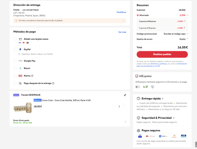Screen dimensions: 197x149
Task: Click the Bizum logo icon
Action: pyautogui.click(x=20, y=68)
